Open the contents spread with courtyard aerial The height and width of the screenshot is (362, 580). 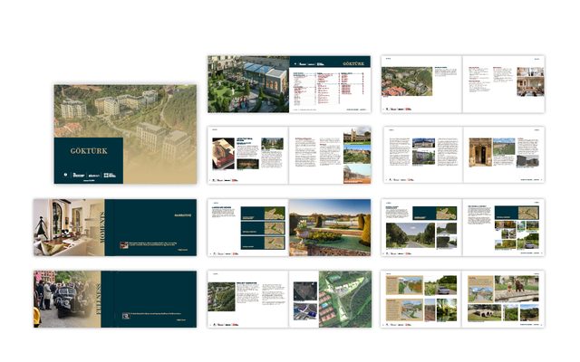(x=289, y=84)
